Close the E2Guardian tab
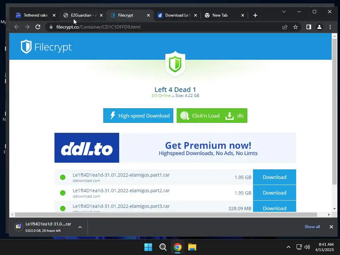The image size is (340, 255). (x=101, y=15)
